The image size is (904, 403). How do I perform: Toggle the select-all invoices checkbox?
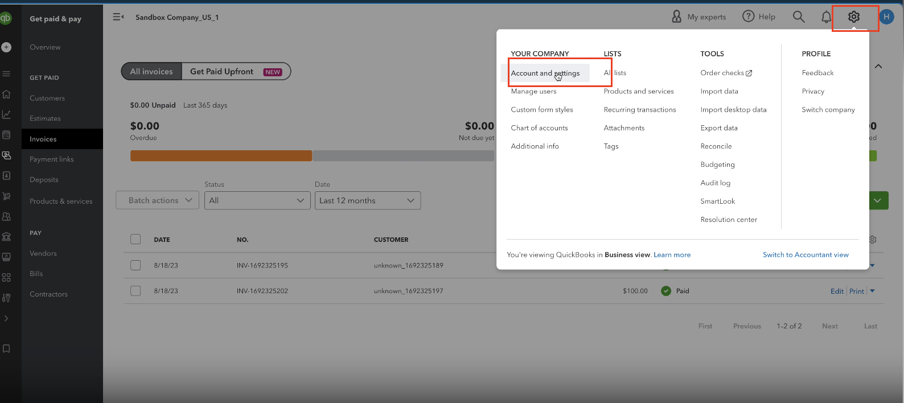click(135, 239)
